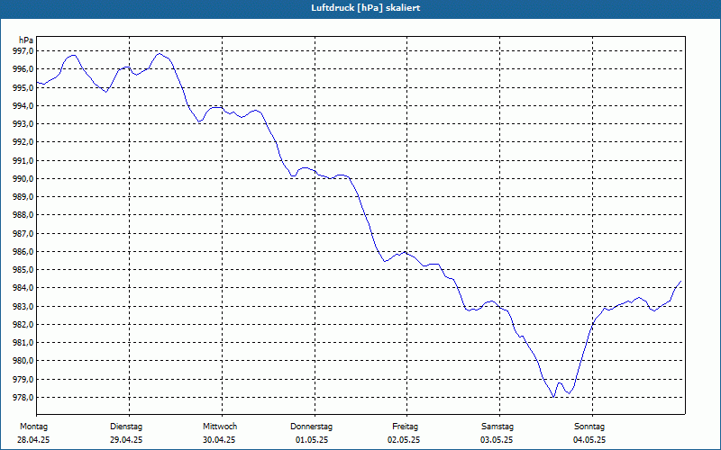
Task: Click the Donnerstag day label
Action: coord(311,427)
